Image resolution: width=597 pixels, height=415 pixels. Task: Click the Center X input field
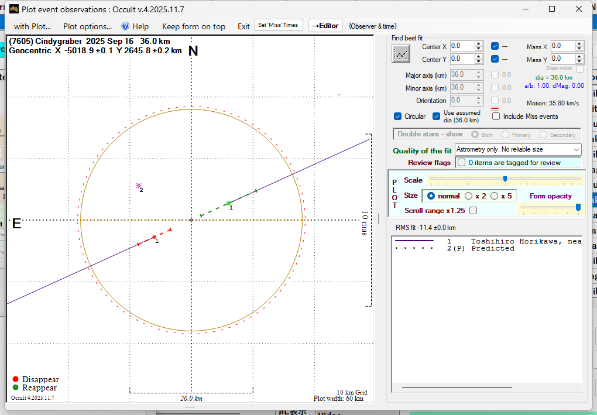pyautogui.click(x=462, y=46)
